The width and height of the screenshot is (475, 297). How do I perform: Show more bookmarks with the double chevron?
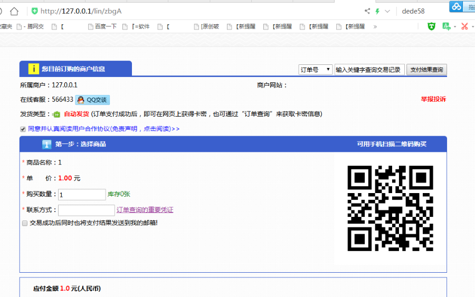tap(375, 27)
